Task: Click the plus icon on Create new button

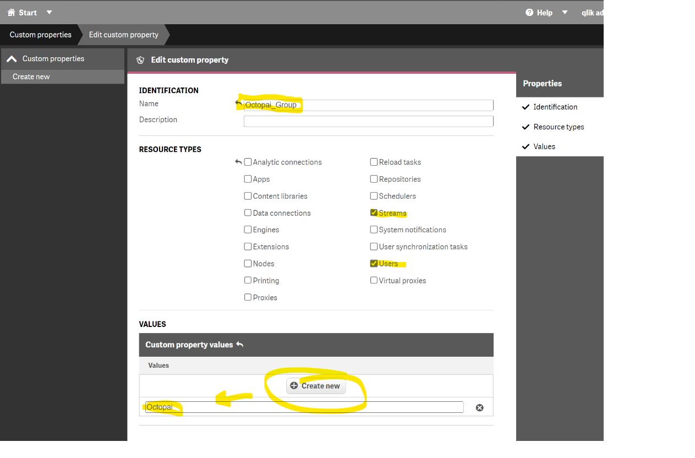Action: pos(294,386)
